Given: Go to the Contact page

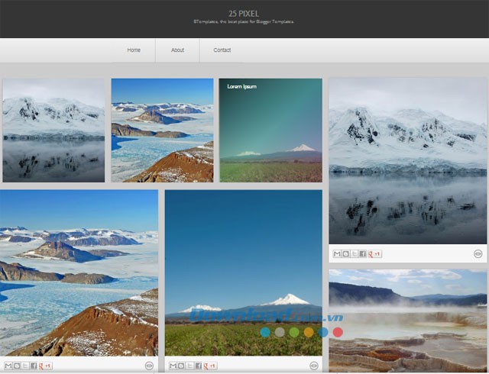Looking at the screenshot, I should click(x=222, y=50).
